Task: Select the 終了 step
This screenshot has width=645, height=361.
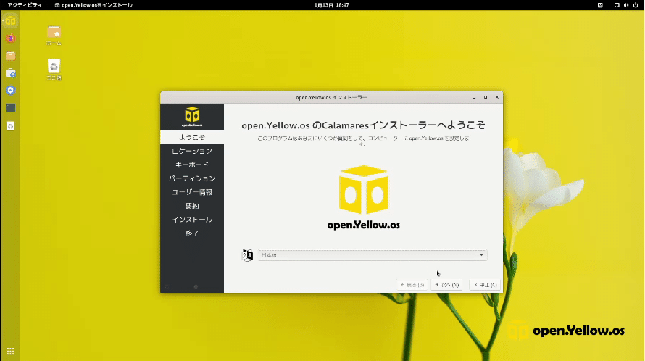Action: (192, 233)
